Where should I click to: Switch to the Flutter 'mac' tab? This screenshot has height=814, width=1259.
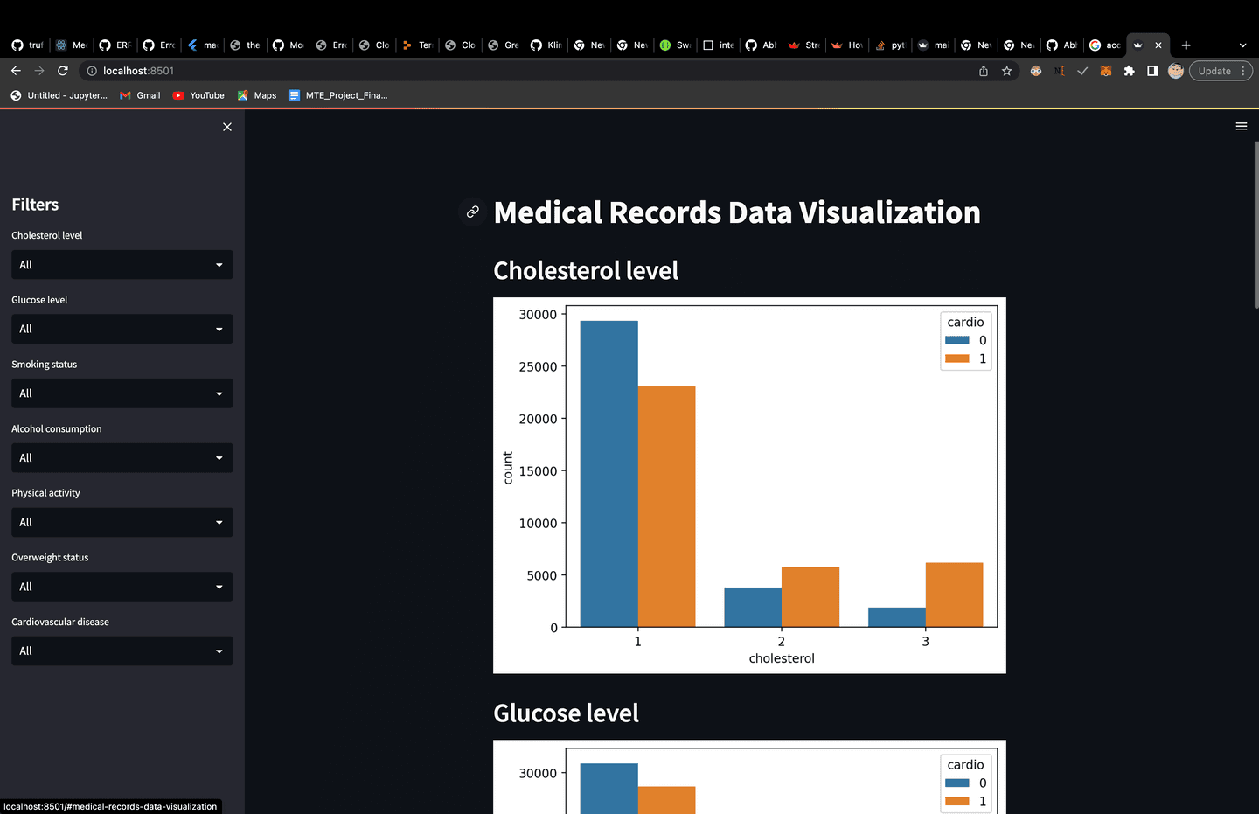[202, 45]
